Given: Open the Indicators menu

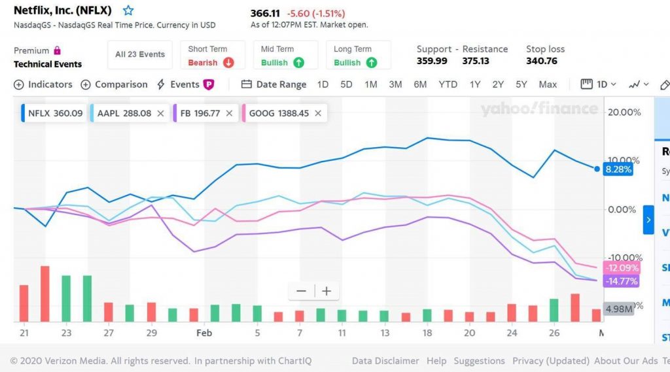Looking at the screenshot, I should tap(43, 84).
